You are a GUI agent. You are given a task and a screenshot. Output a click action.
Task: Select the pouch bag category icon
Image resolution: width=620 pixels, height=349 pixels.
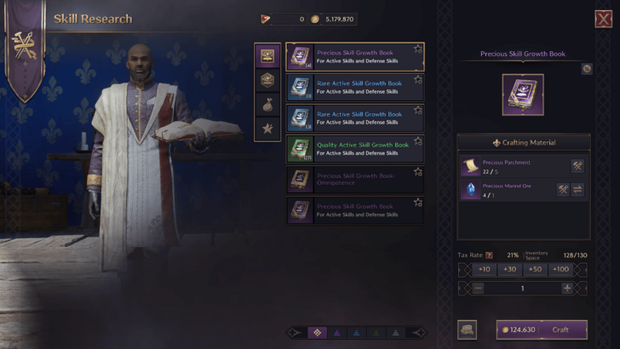267,105
